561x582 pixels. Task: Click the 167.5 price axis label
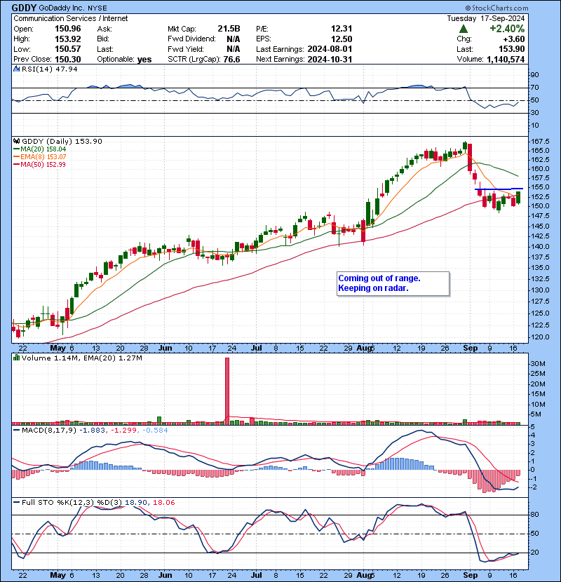[540, 142]
